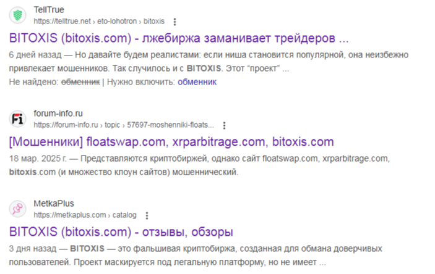Click the forum-info.ru site name
The width and height of the screenshot is (435, 274).
coord(58,114)
